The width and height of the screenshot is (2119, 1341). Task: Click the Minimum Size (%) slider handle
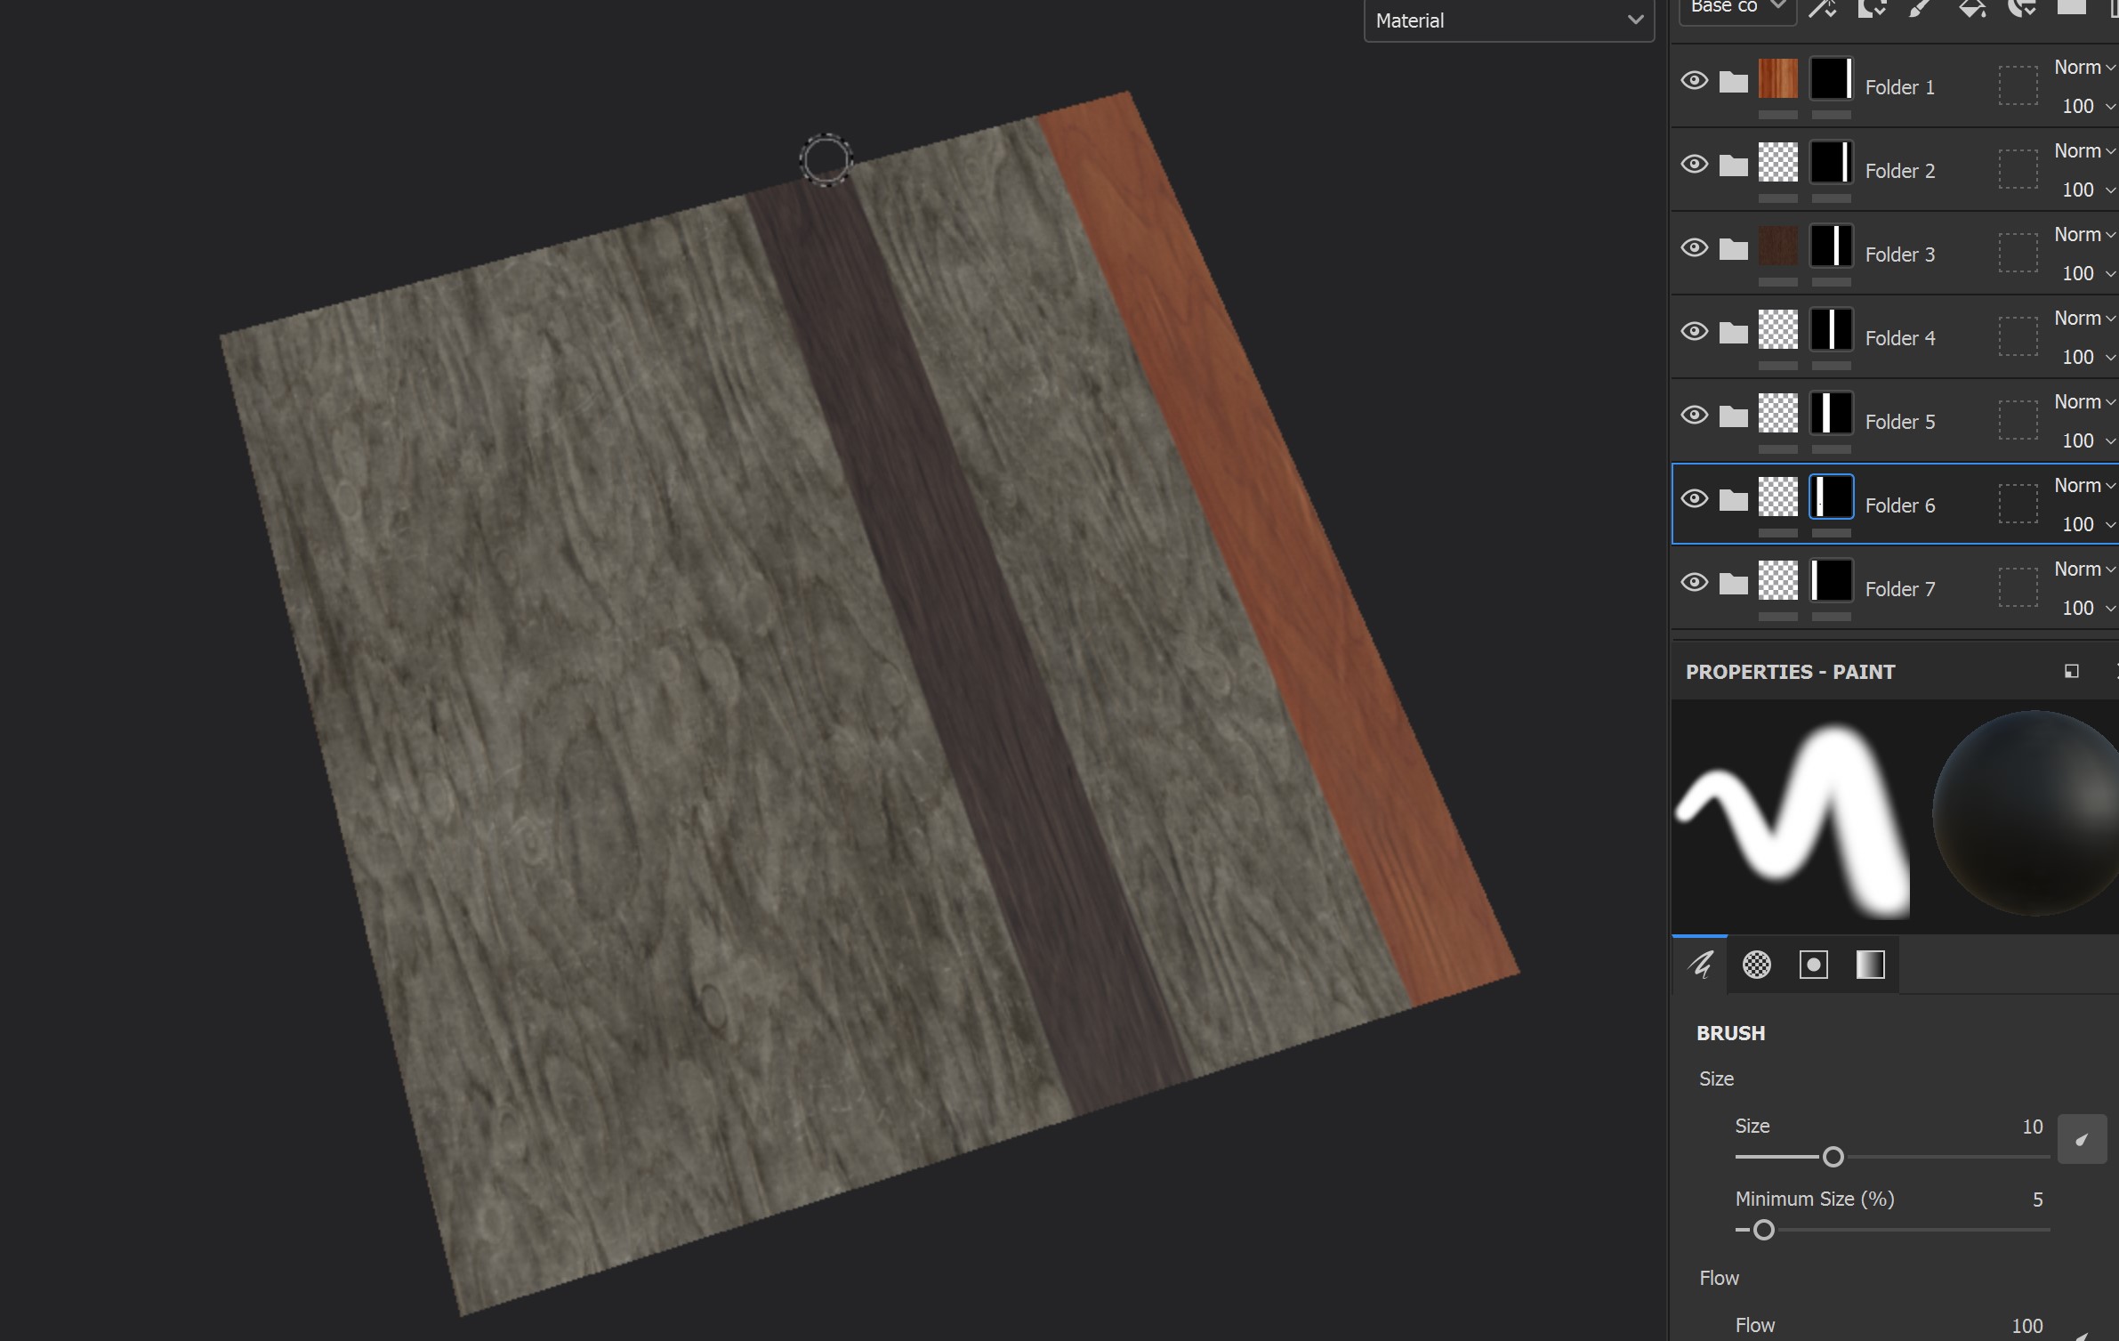coord(1763,1230)
